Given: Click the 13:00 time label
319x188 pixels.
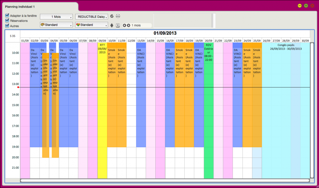Looking at the screenshot, I should (15, 84).
